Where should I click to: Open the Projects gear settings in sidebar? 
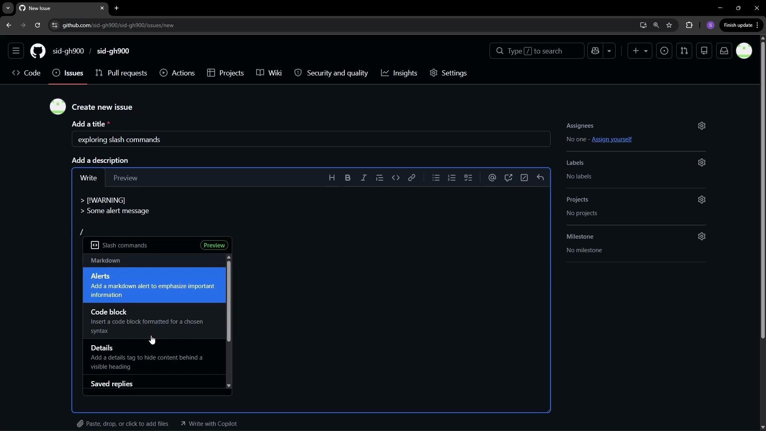coord(702,200)
